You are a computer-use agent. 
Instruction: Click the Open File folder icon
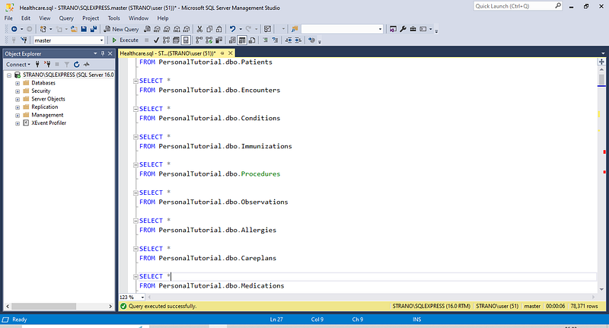74,29
